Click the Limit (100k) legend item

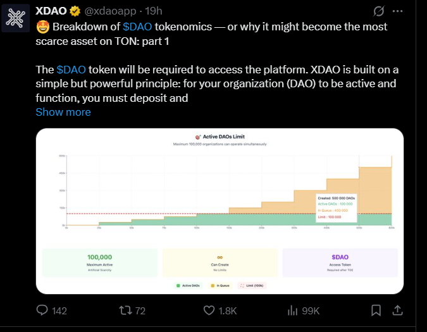[x=252, y=285]
